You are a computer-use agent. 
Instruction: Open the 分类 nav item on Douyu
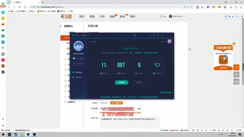pyautogui.click(x=102, y=16)
